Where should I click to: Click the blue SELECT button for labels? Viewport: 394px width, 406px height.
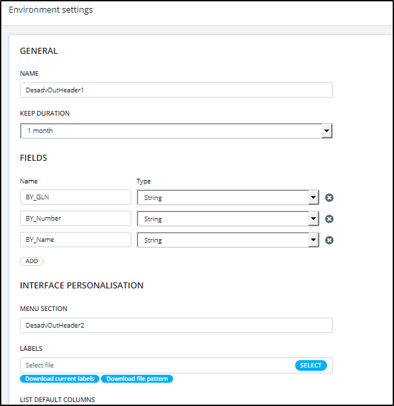310,365
